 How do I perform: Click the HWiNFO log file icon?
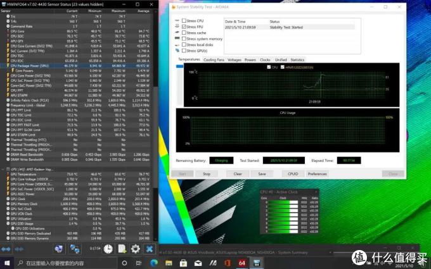pyautogui.click(x=122, y=249)
